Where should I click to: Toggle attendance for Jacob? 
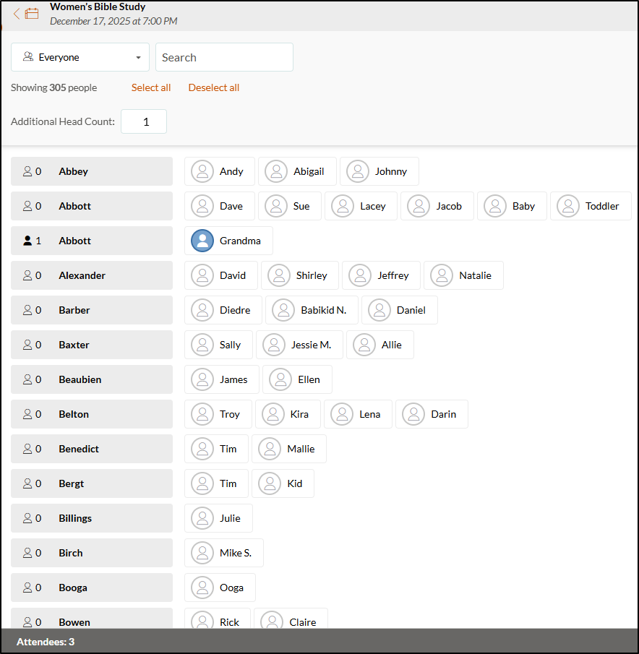point(437,206)
